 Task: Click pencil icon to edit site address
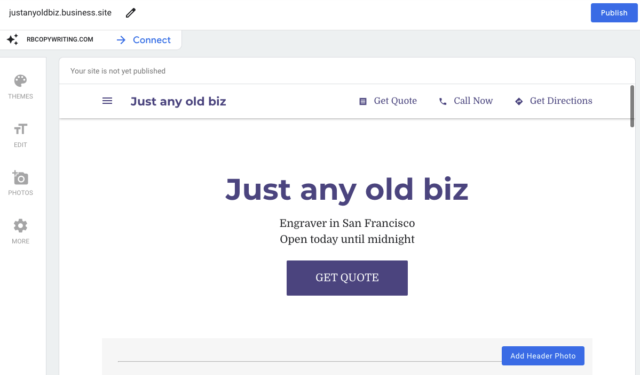click(x=131, y=13)
